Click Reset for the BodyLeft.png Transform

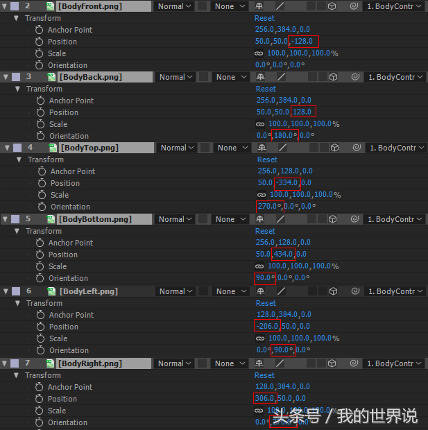(x=266, y=303)
